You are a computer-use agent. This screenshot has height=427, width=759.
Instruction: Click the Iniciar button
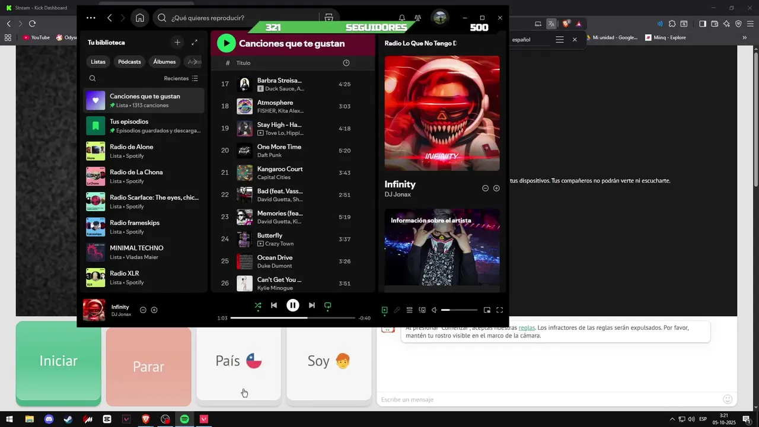(58, 361)
